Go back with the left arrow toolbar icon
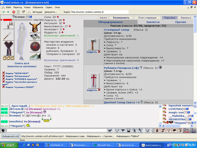 coord(4,12)
